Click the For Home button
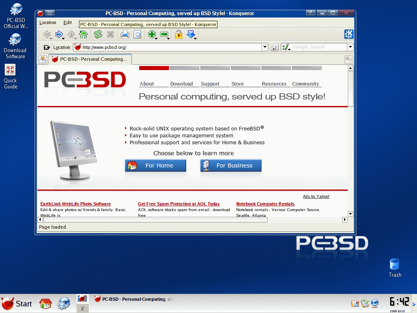This screenshot has width=417, height=313. [156, 165]
